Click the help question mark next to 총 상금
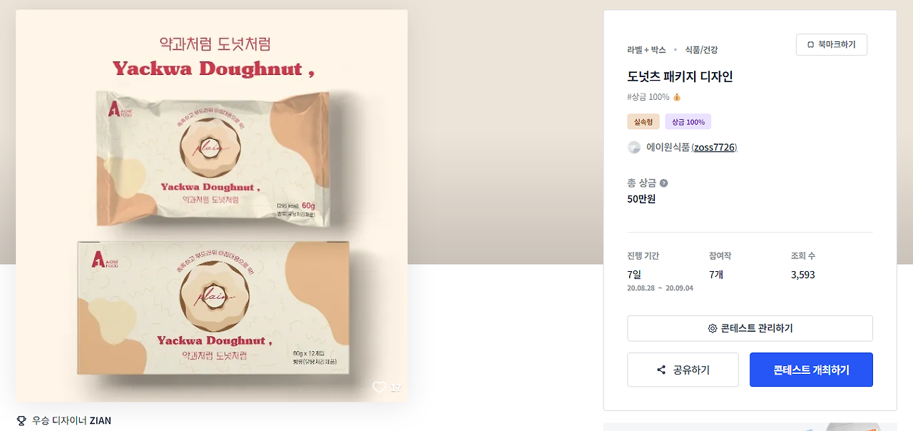 pos(664,183)
